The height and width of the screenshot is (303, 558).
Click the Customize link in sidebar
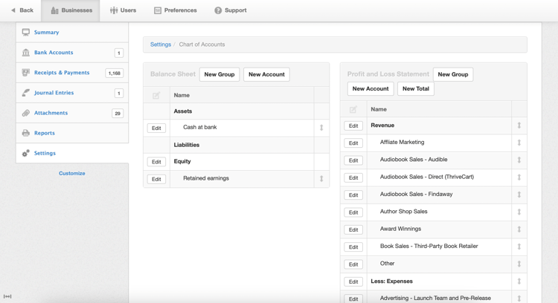click(x=72, y=173)
